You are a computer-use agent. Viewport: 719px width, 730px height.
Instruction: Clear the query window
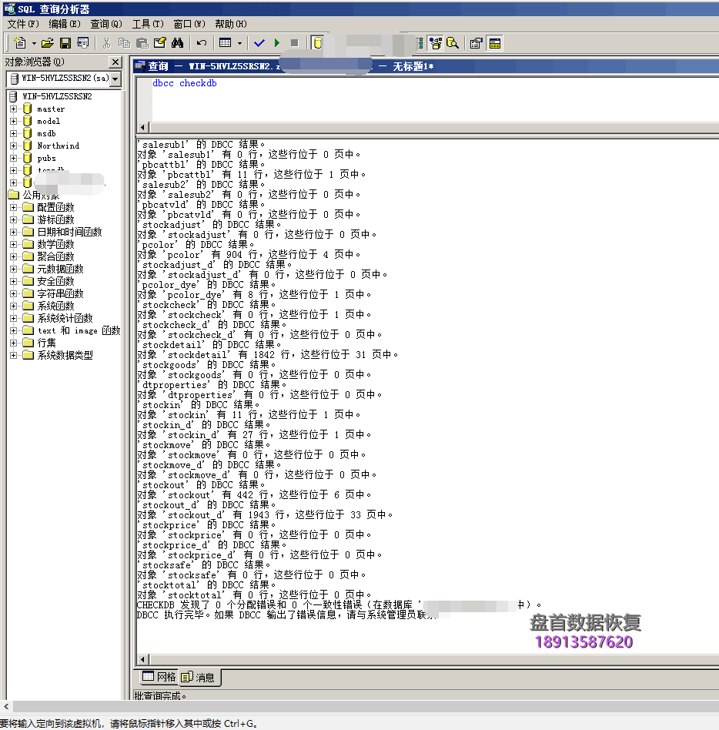pyautogui.click(x=159, y=43)
